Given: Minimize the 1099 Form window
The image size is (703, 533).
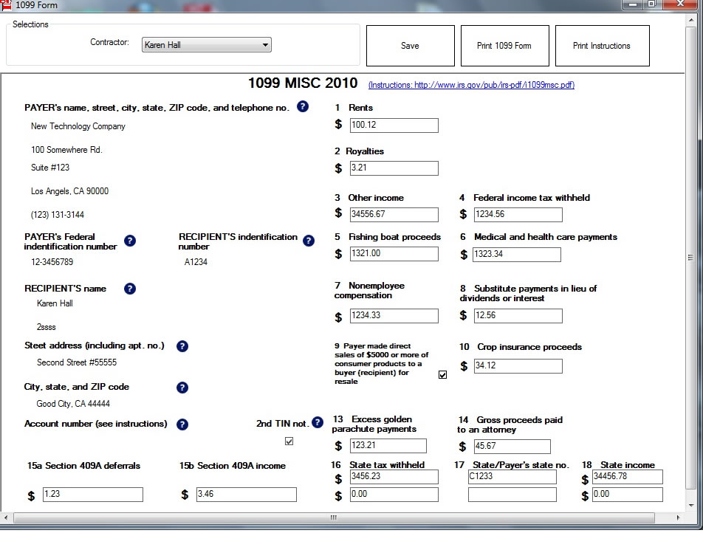Looking at the screenshot, I should pyautogui.click(x=633, y=4).
